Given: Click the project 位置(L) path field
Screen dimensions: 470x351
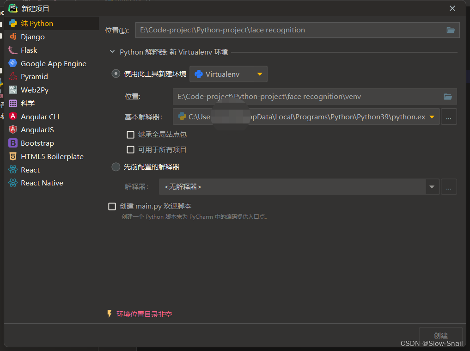Looking at the screenshot, I should point(297,30).
